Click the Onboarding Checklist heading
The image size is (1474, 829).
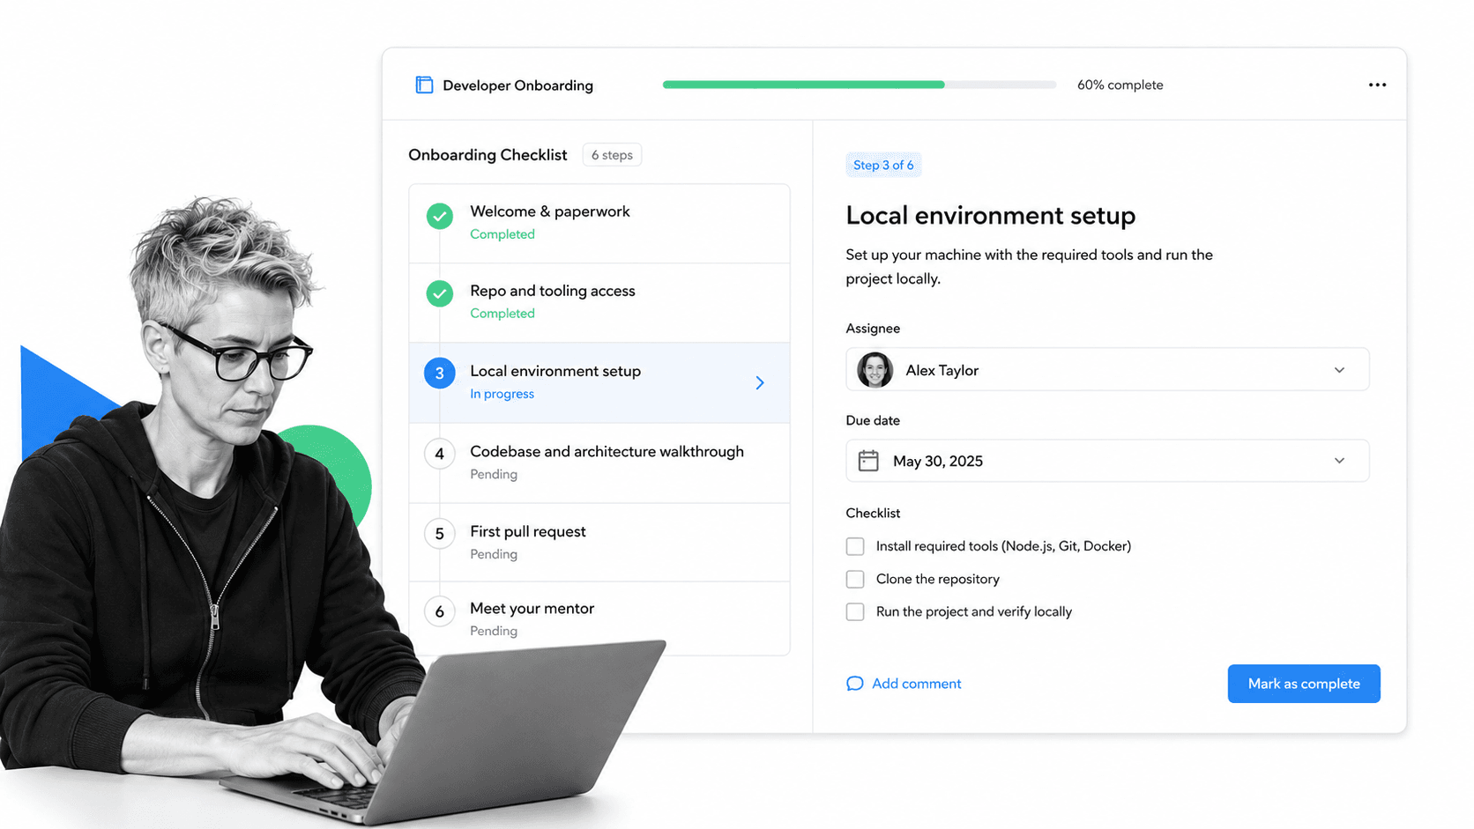[x=488, y=155]
